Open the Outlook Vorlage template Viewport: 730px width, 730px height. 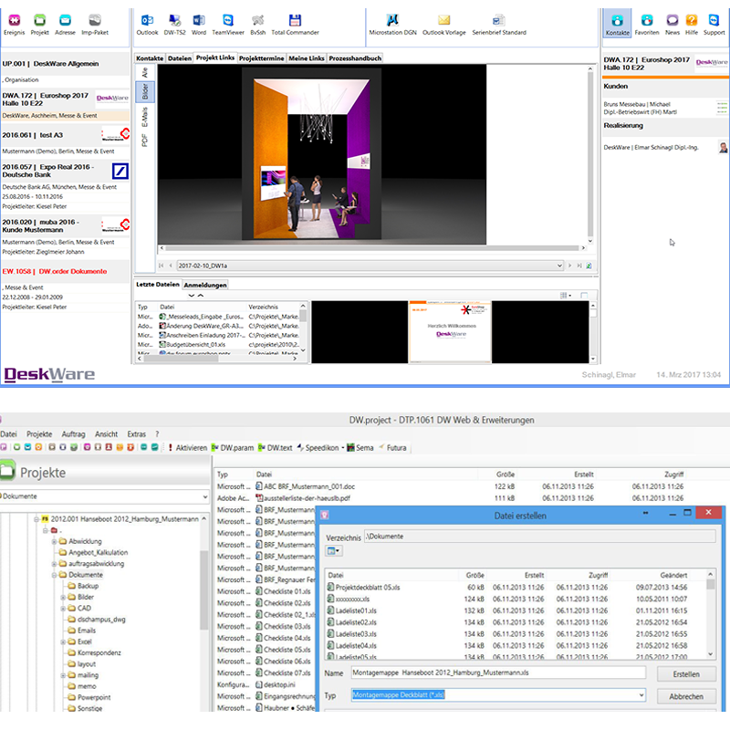tap(444, 25)
